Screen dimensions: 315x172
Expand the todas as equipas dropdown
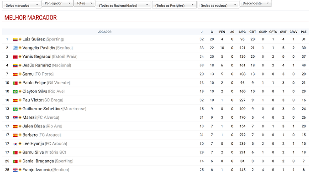pyautogui.click(x=218, y=5)
